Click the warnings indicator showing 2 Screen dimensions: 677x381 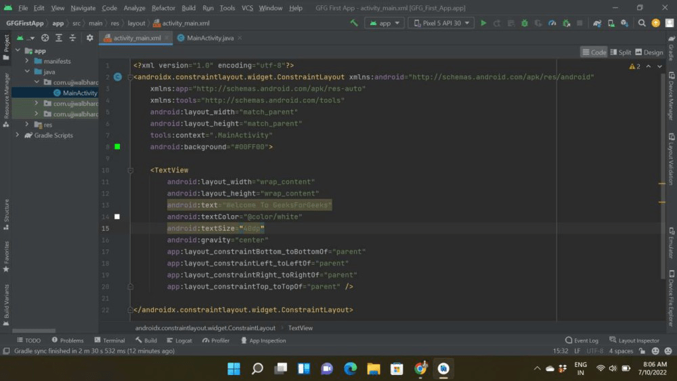(635, 66)
